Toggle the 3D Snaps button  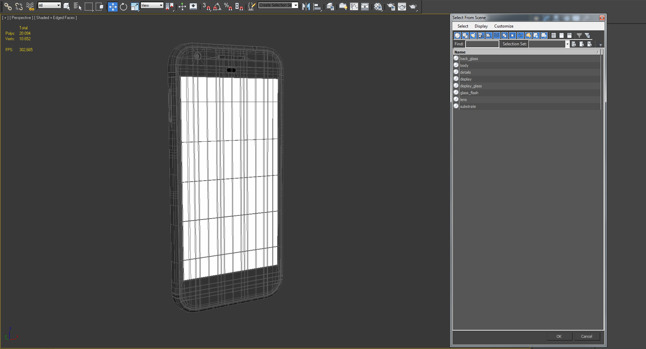206,7
